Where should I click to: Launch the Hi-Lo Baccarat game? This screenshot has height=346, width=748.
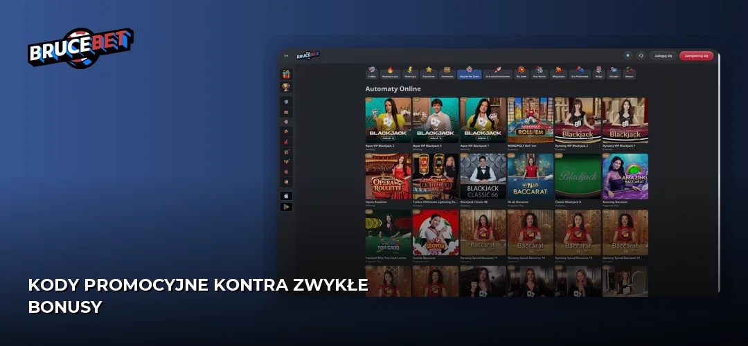531,176
